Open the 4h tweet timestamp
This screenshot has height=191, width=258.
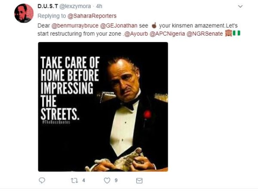tap(99, 6)
